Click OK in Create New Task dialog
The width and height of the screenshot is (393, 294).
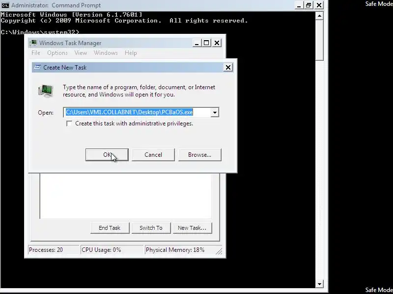click(x=107, y=155)
